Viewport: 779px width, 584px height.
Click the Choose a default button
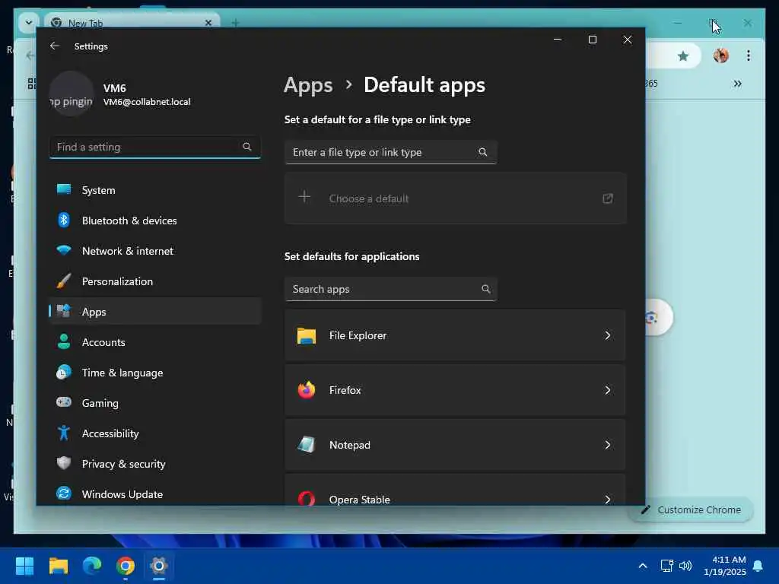455,198
